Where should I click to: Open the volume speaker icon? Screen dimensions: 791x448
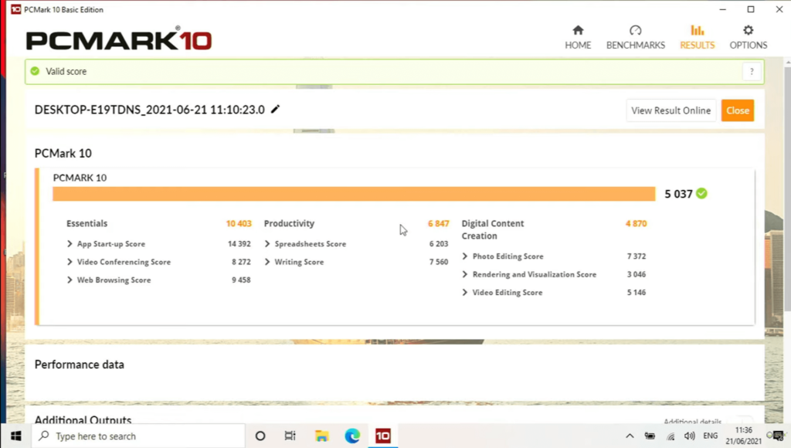689,436
